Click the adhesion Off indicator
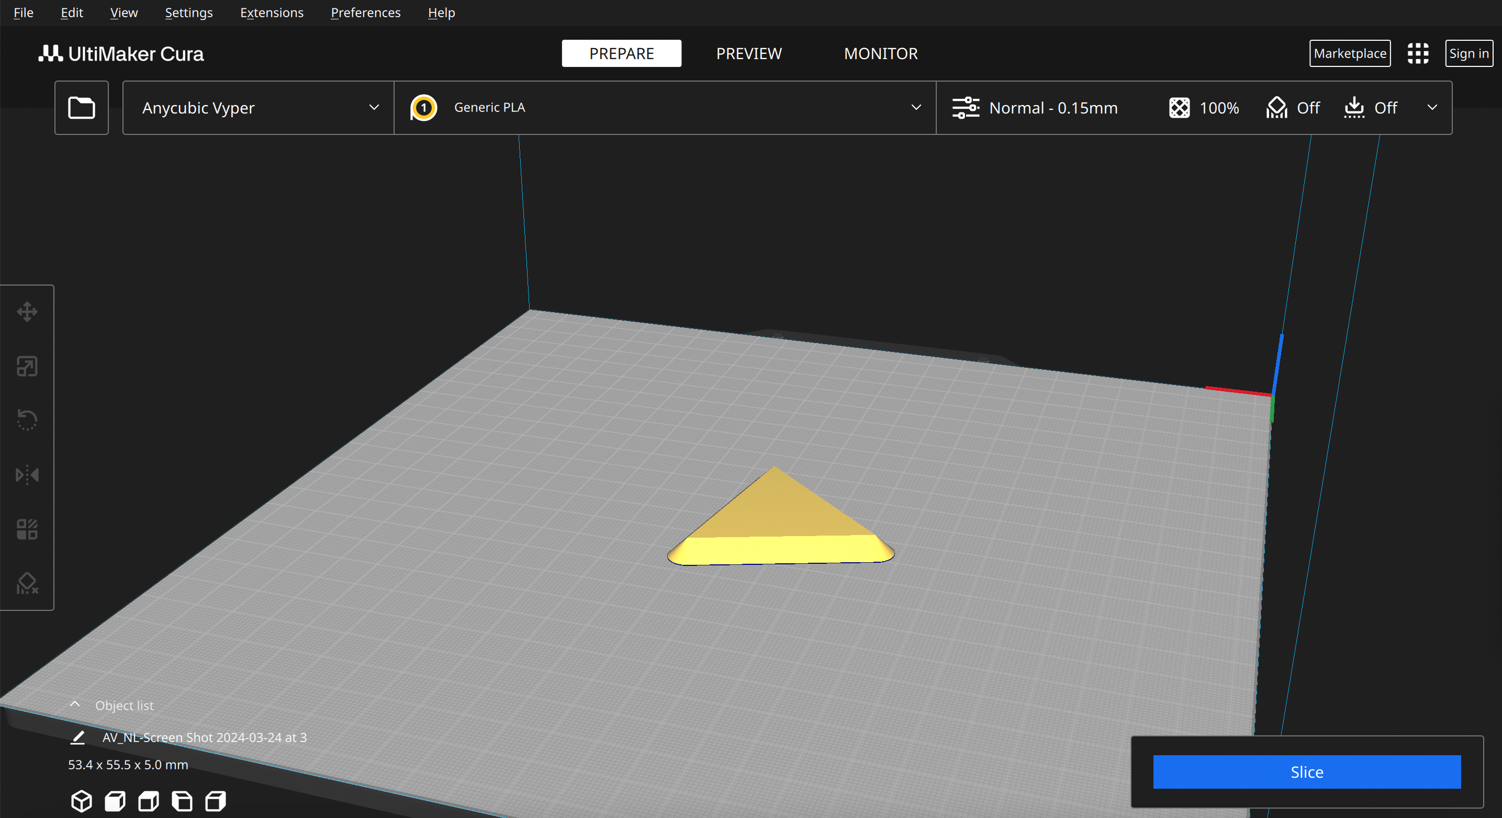 pyautogui.click(x=1370, y=108)
